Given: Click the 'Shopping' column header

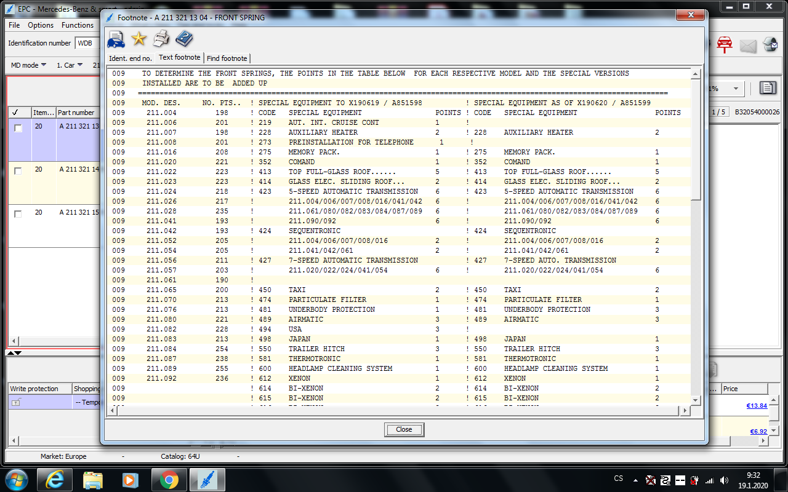Looking at the screenshot, I should [87, 389].
